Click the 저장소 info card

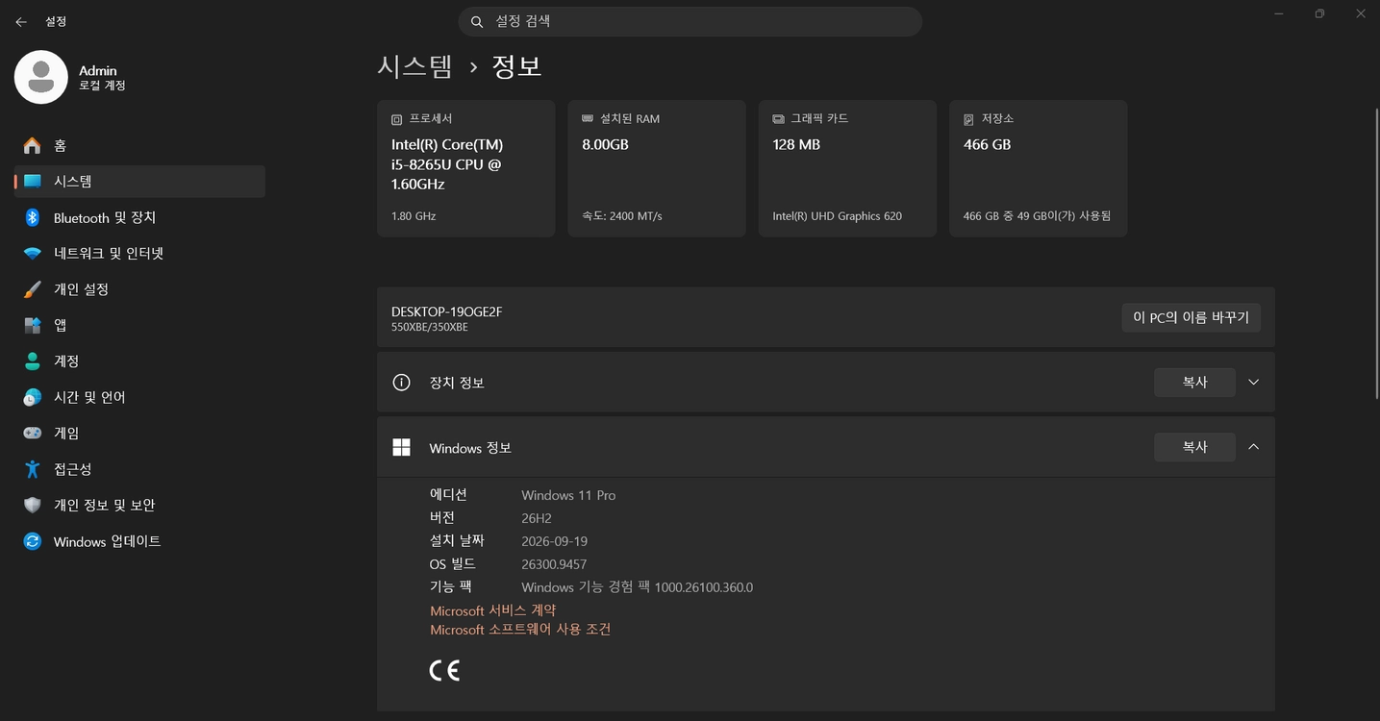point(1039,168)
